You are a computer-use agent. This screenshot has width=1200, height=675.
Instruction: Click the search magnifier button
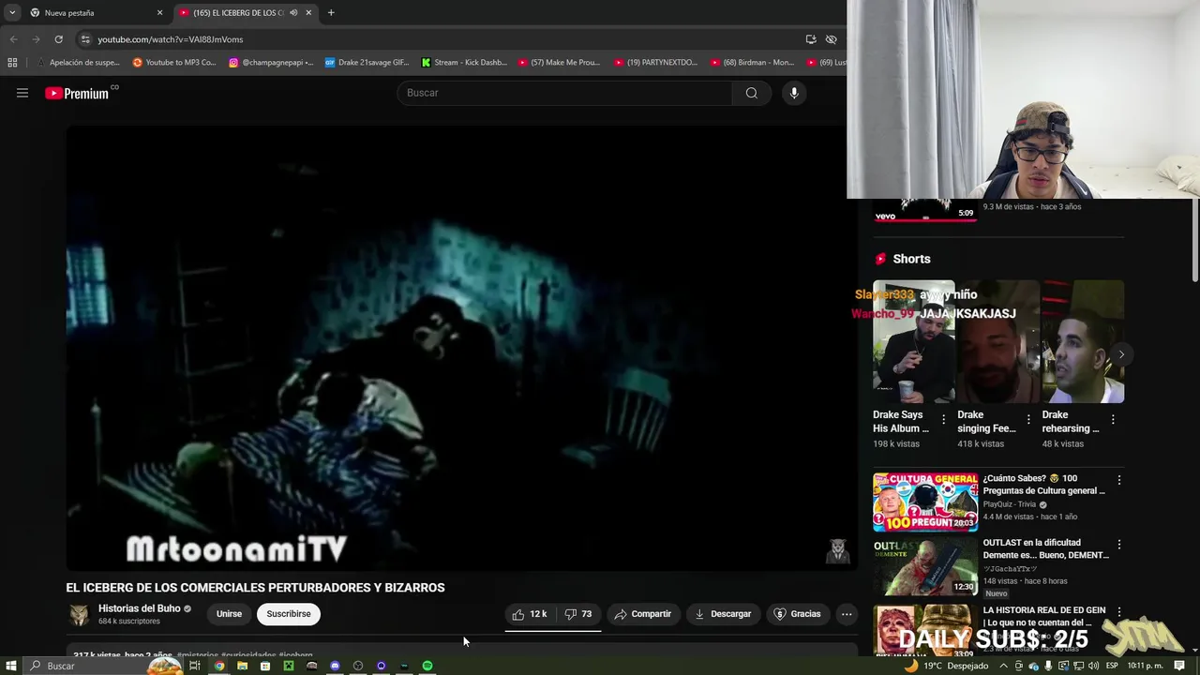[x=751, y=93]
